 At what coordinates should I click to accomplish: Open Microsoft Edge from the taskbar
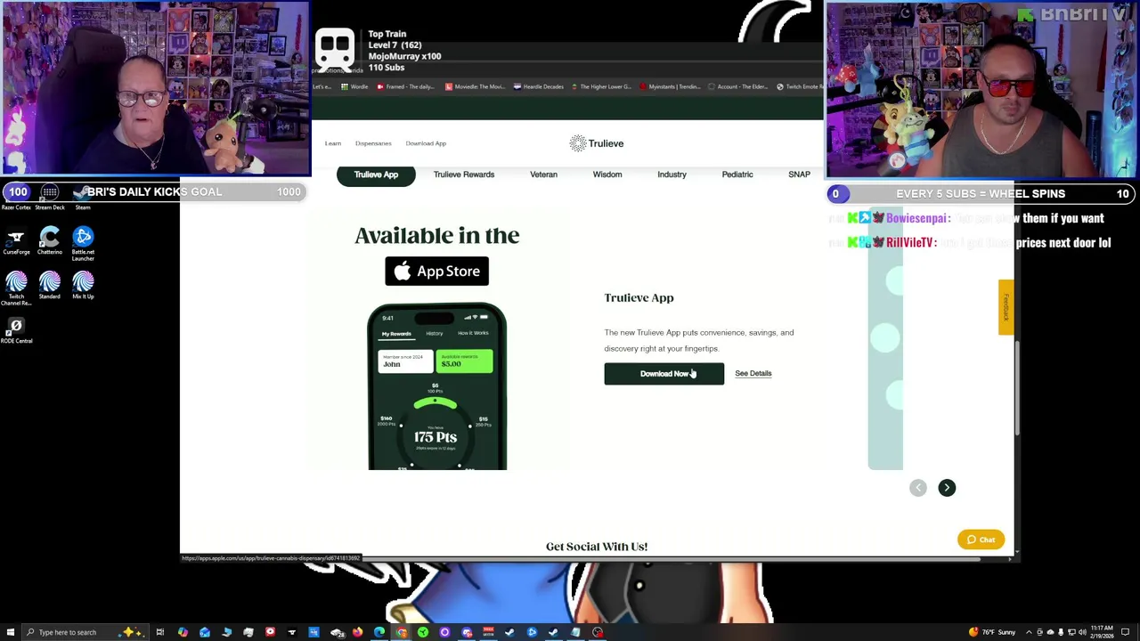click(x=379, y=632)
